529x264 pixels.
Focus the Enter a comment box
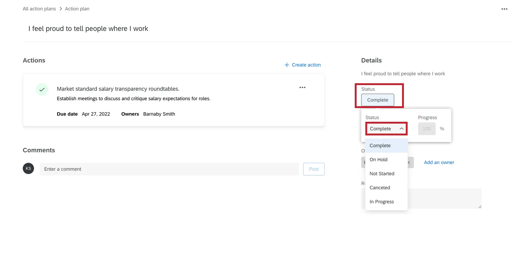point(169,169)
